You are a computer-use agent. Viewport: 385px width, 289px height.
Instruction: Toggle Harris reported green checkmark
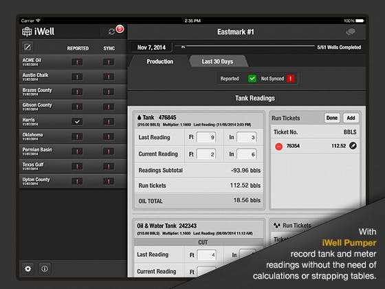pyautogui.click(x=77, y=122)
